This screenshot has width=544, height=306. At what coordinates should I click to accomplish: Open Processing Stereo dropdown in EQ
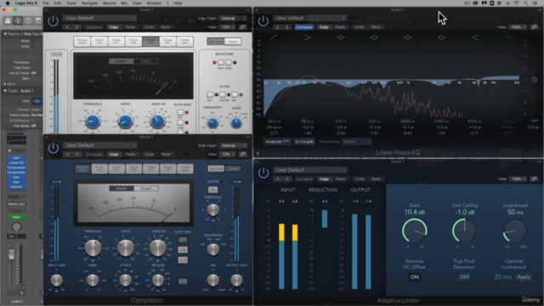(x=356, y=142)
